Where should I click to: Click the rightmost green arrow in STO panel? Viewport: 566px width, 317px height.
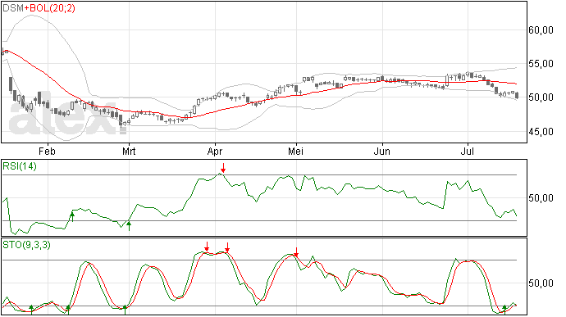click(x=504, y=309)
